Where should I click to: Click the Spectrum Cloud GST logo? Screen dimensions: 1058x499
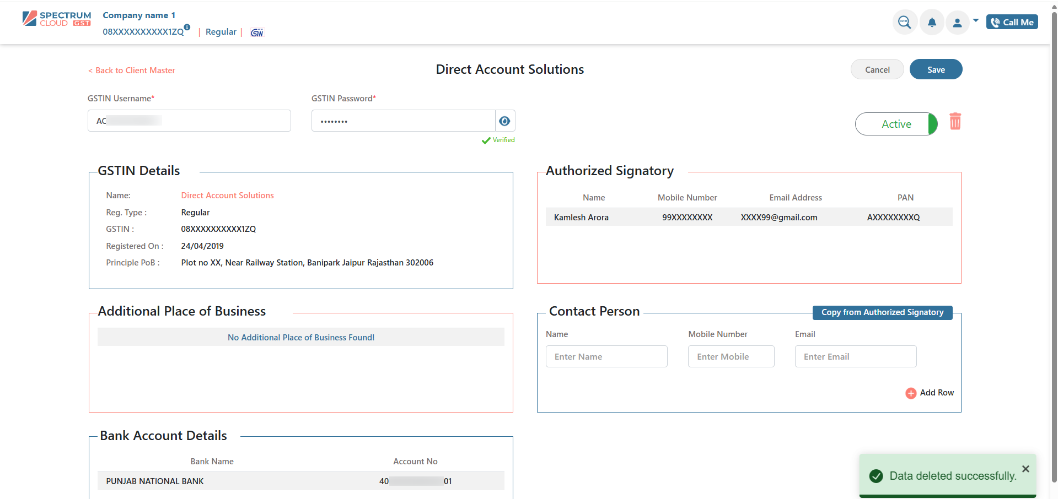[x=57, y=19]
